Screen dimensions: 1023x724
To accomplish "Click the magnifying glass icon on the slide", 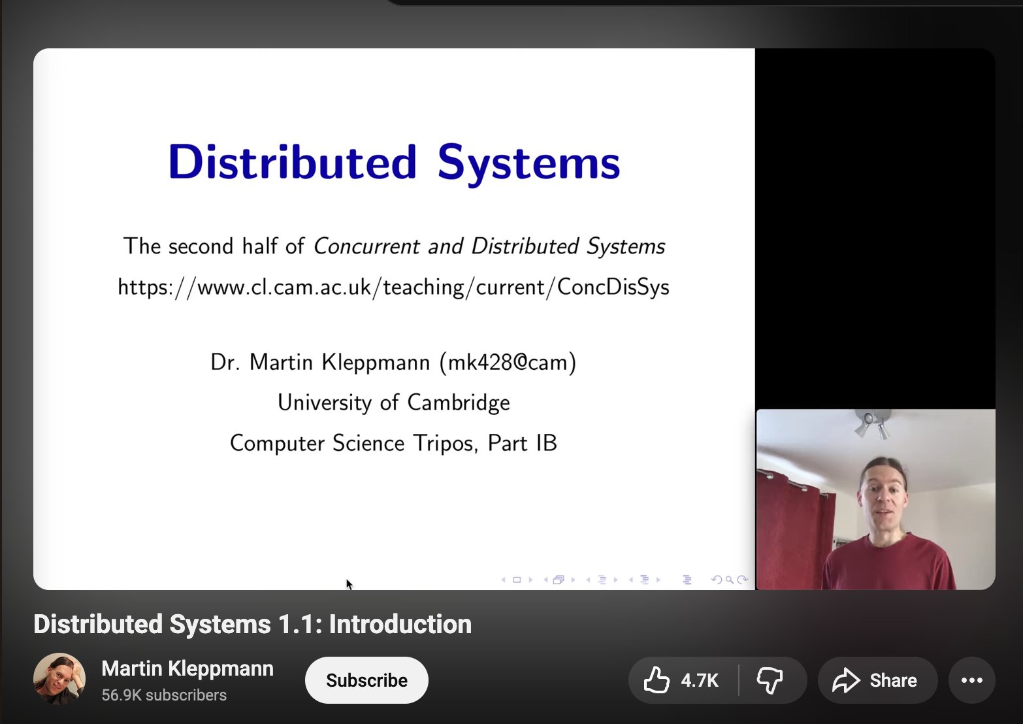I will [729, 580].
